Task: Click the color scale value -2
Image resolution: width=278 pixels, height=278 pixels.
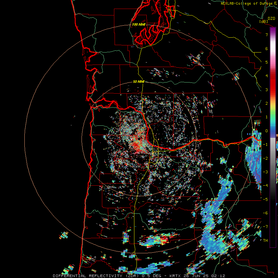Action: pos(265,158)
